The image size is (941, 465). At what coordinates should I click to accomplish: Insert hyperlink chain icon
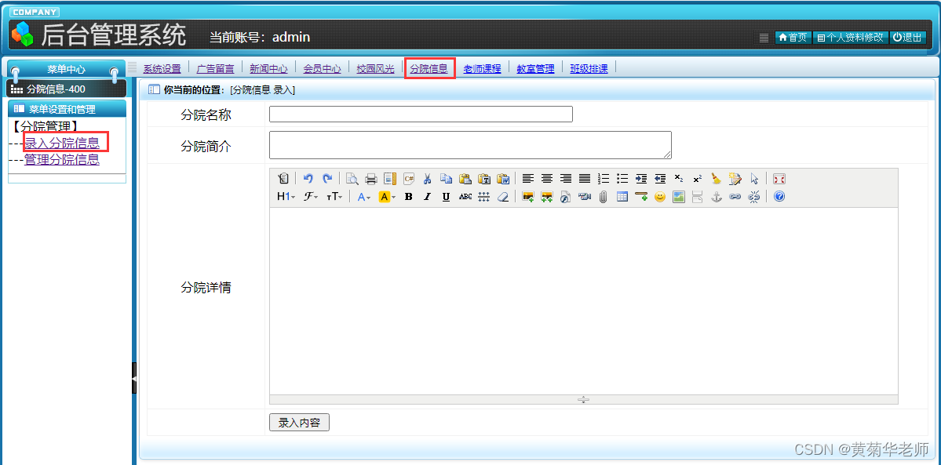click(735, 197)
